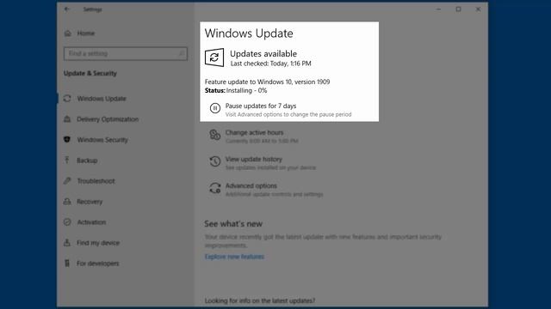551x309 pixels.
Task: Click View update history
Action: click(x=254, y=159)
